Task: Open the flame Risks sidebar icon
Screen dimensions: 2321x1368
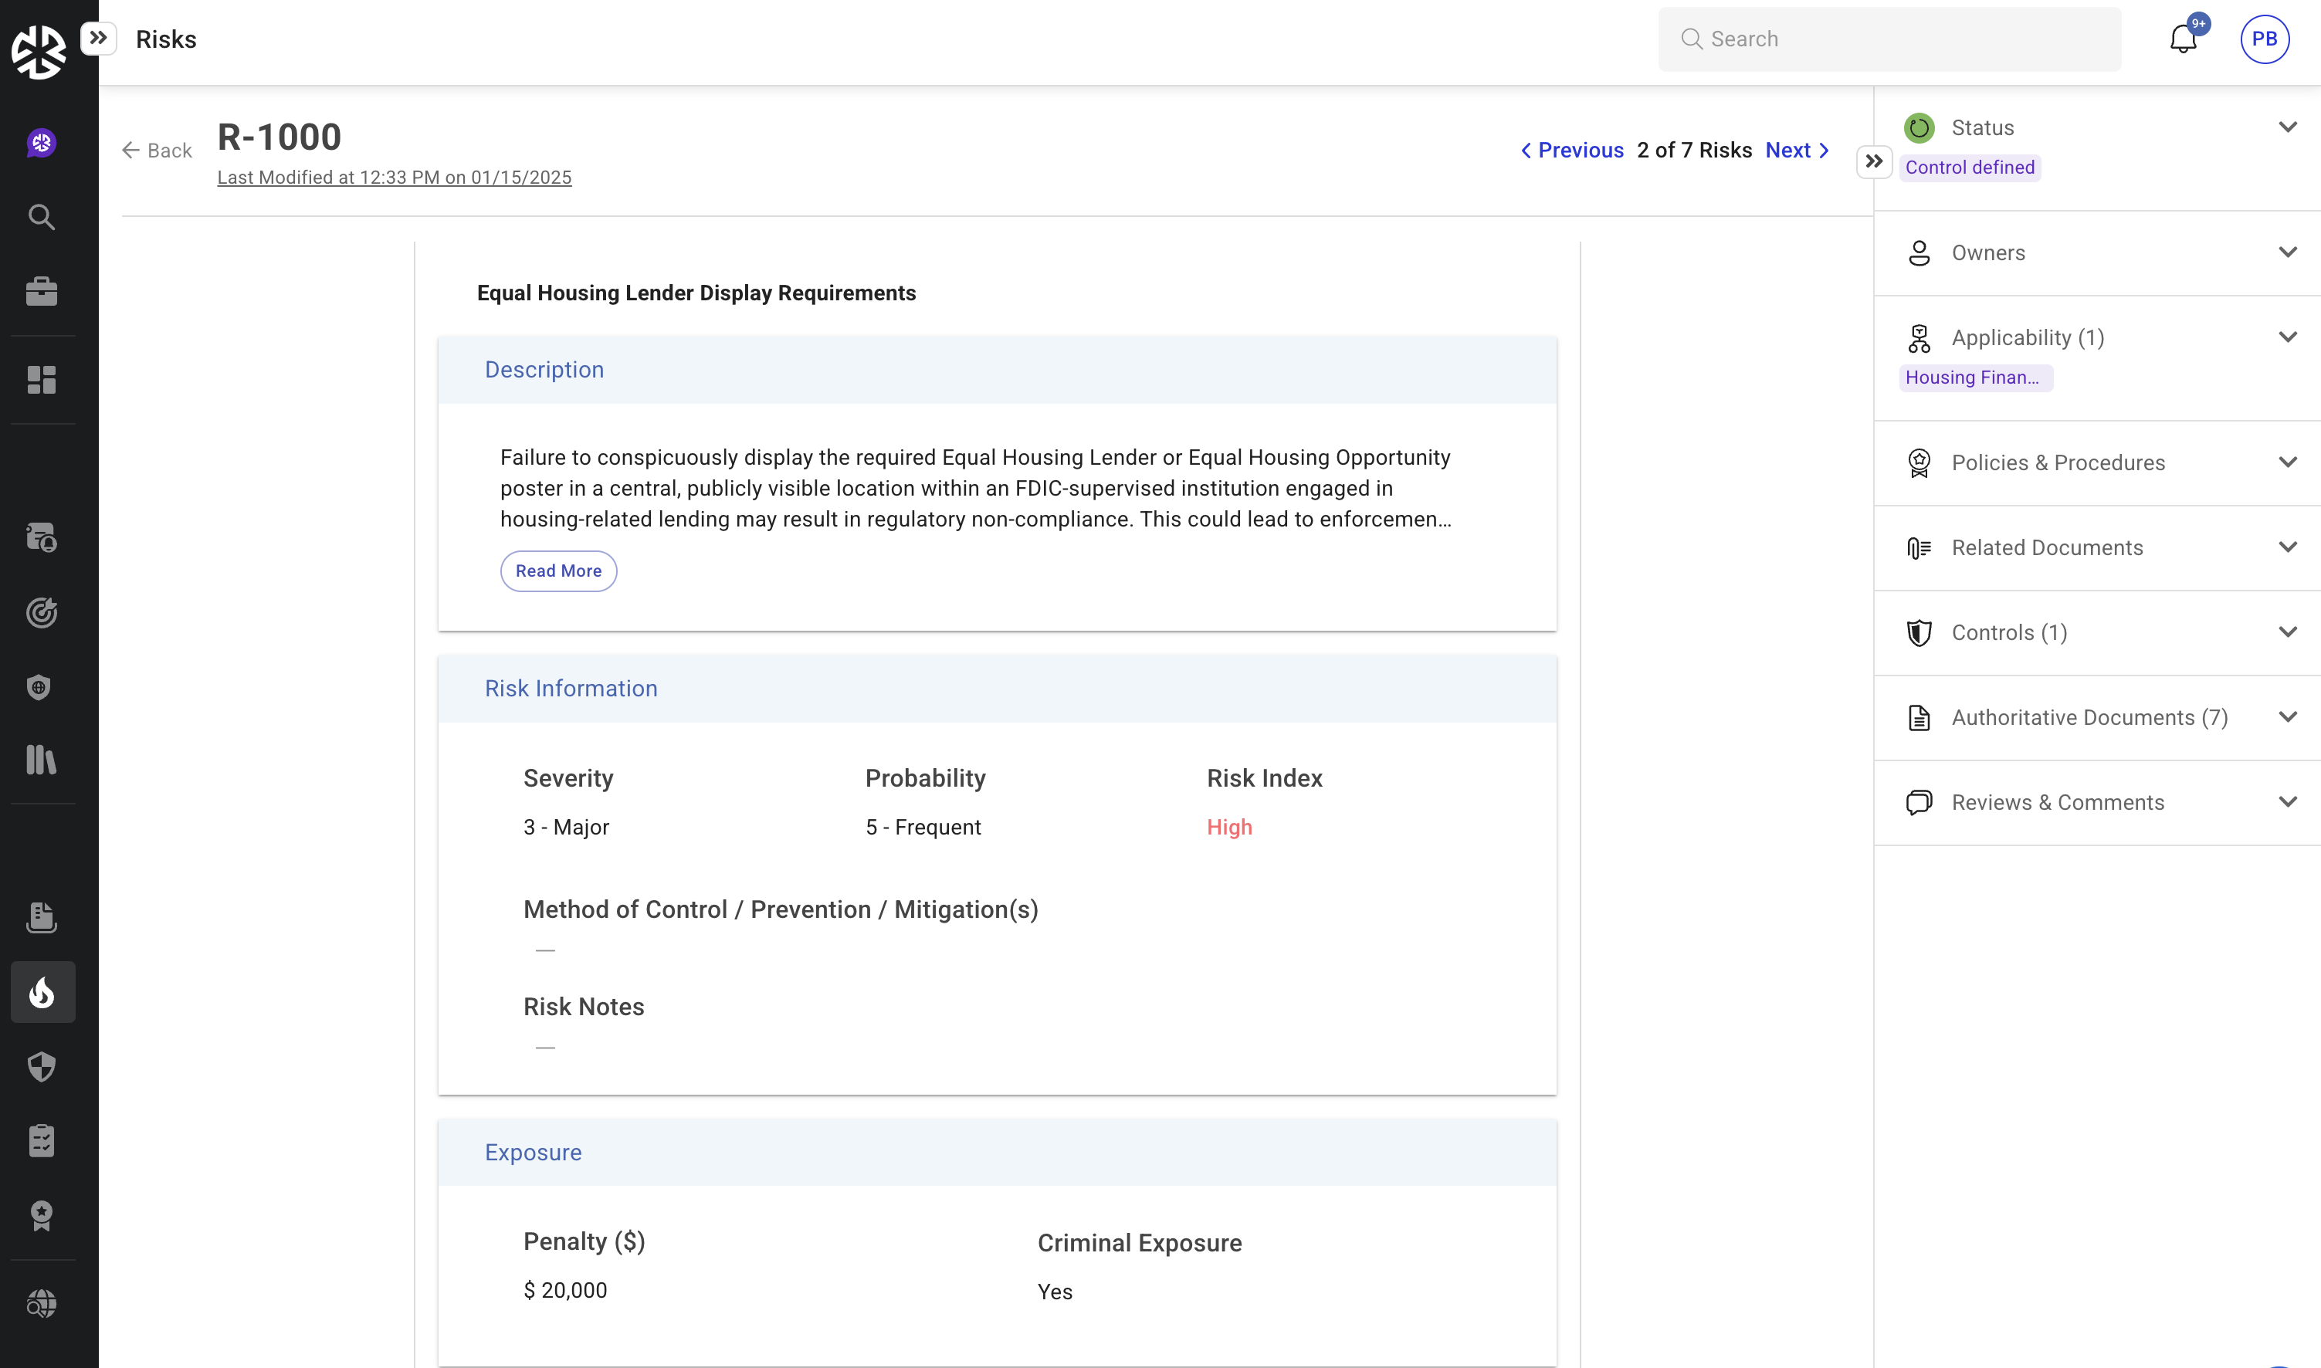Action: 42,993
